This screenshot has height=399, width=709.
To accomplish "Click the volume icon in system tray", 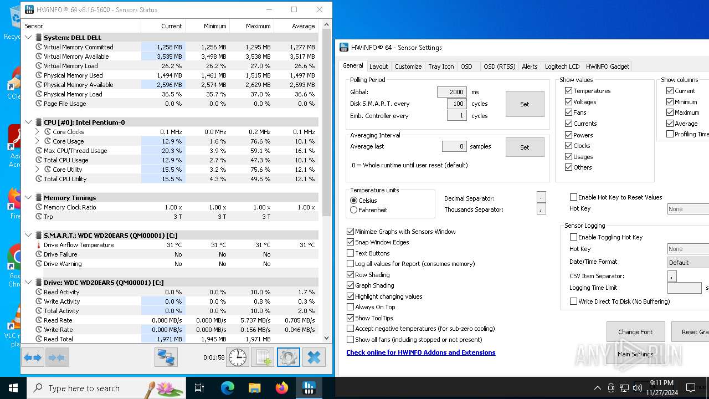I will (x=637, y=388).
